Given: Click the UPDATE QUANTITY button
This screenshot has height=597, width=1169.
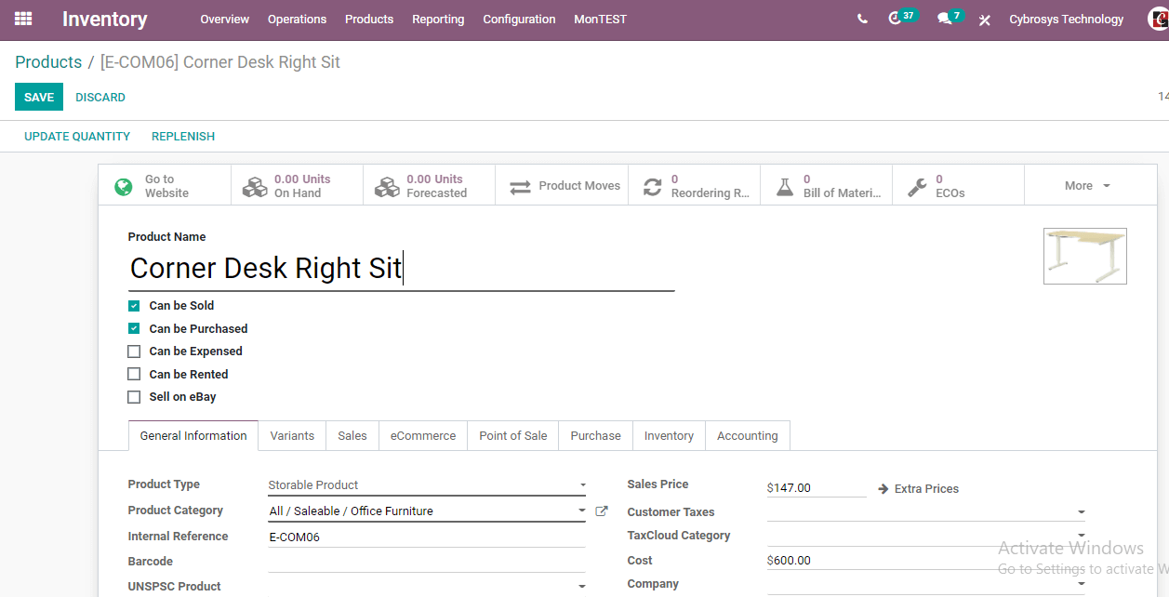Looking at the screenshot, I should 77,136.
